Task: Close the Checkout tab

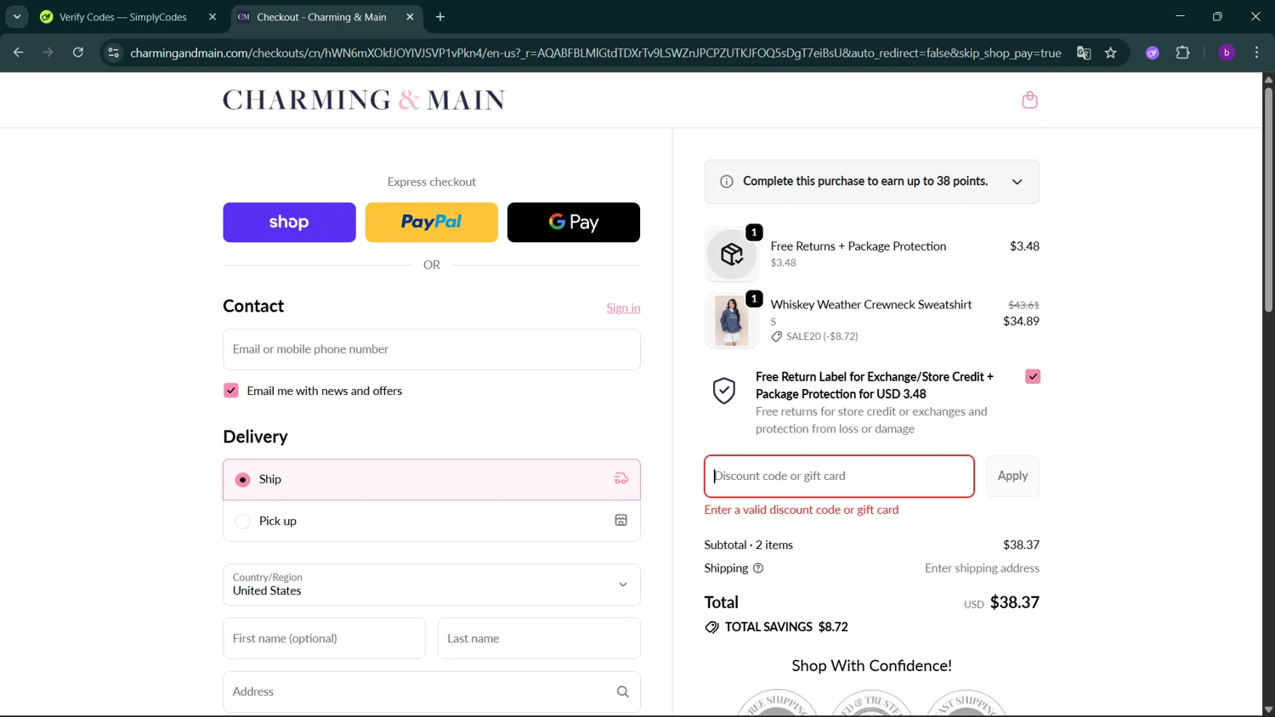Action: click(411, 17)
